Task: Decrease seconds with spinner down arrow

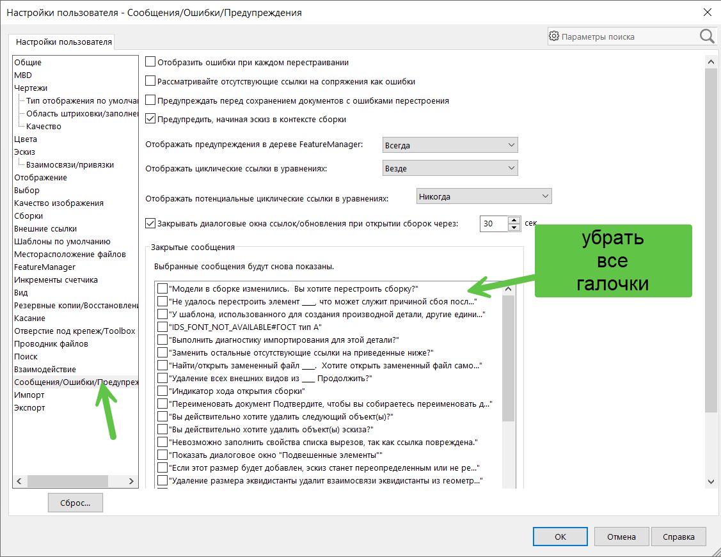Action: pos(514,228)
